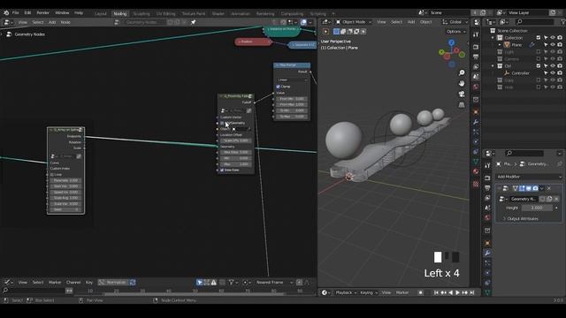Click perspective/orthographic grid gizmo icon
The height and width of the screenshot is (318, 566).
click(x=462, y=105)
